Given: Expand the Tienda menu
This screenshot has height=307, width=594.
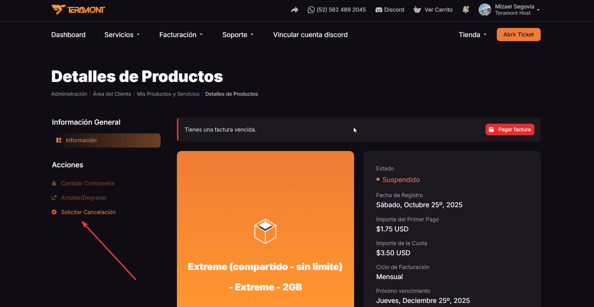Looking at the screenshot, I should [473, 35].
